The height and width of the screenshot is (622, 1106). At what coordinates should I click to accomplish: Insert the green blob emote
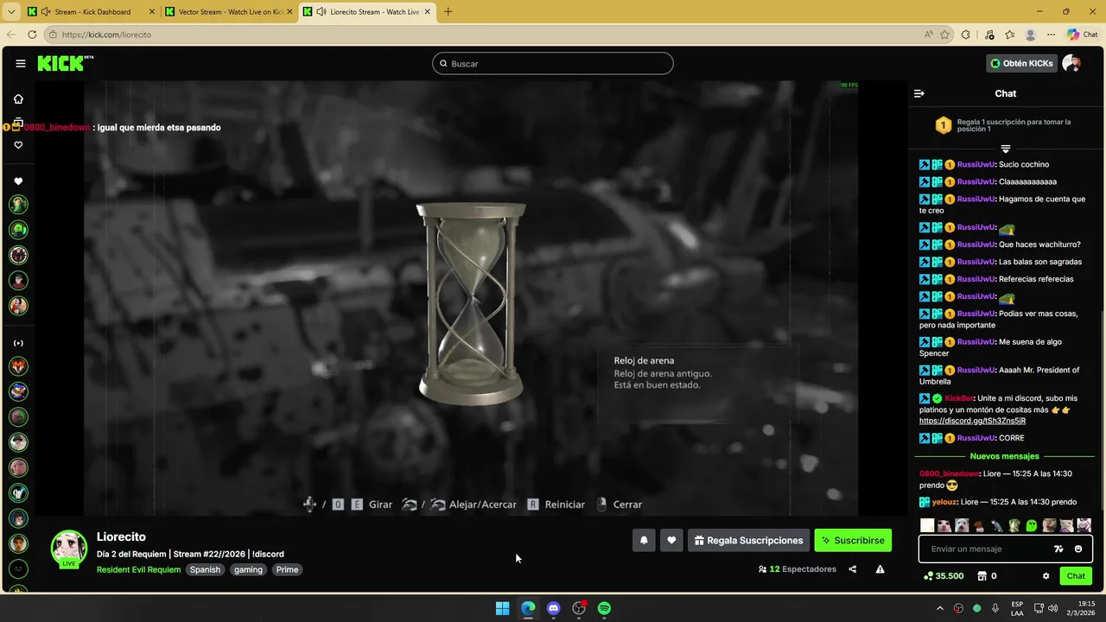1032,525
